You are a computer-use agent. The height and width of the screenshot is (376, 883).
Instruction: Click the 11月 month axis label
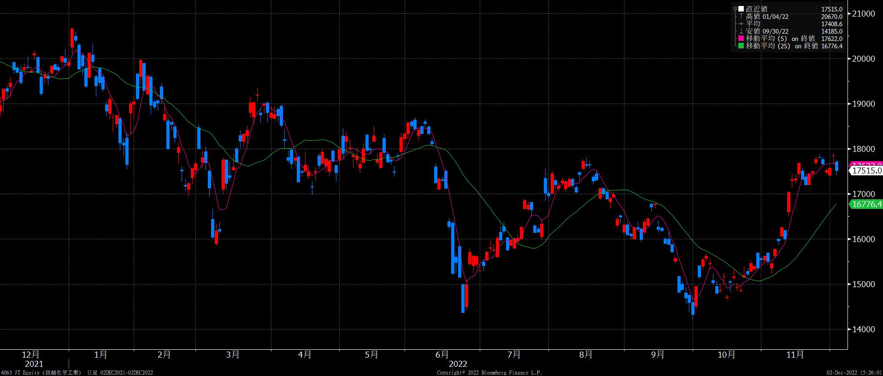point(795,354)
